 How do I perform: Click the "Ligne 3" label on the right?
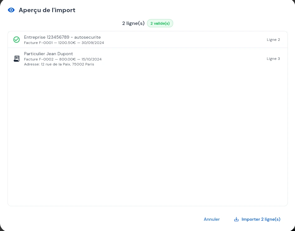[273, 59]
